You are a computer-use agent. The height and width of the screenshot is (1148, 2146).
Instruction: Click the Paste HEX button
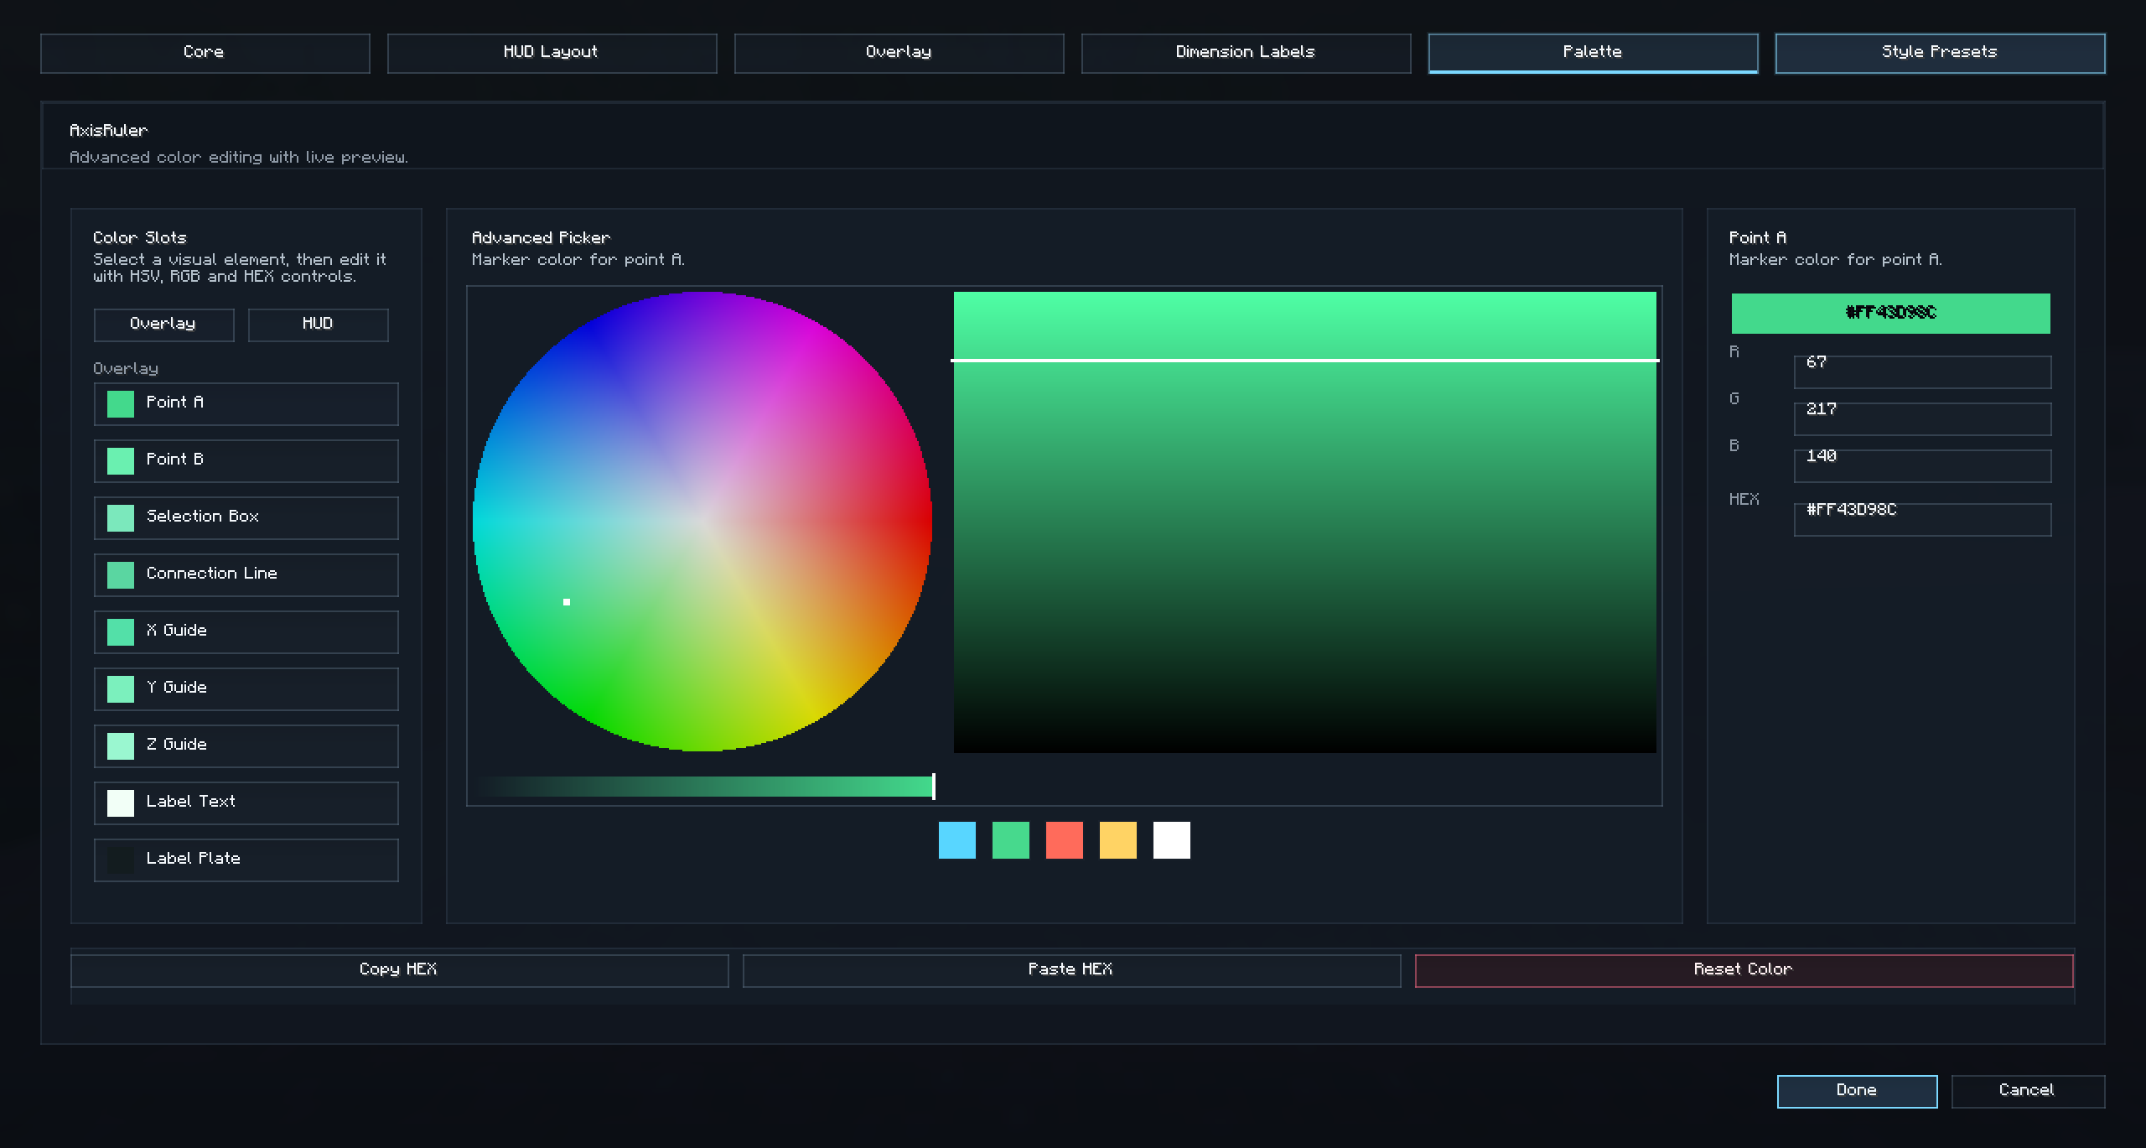point(1071,970)
